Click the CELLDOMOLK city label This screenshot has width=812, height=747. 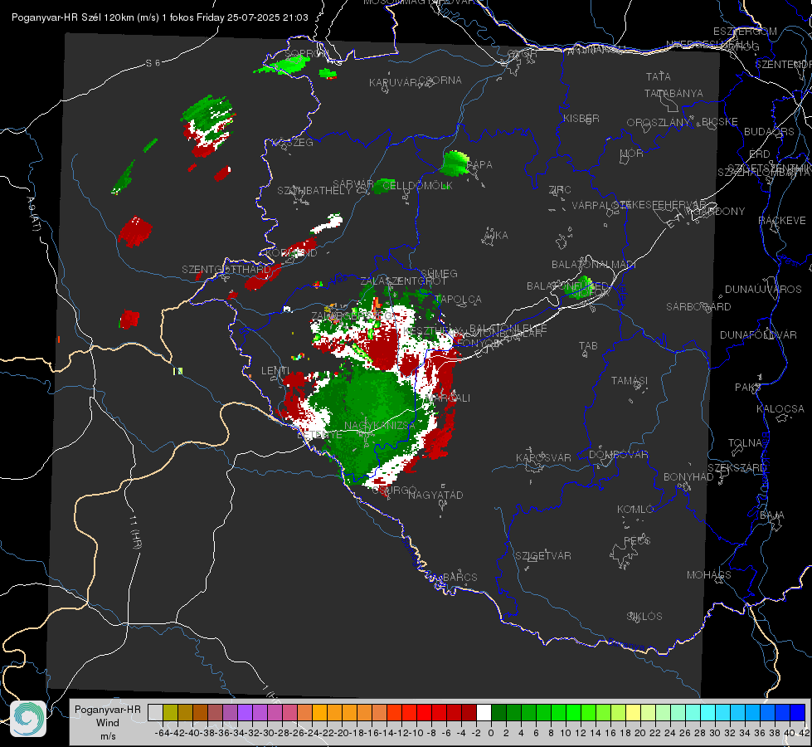pyautogui.click(x=417, y=186)
